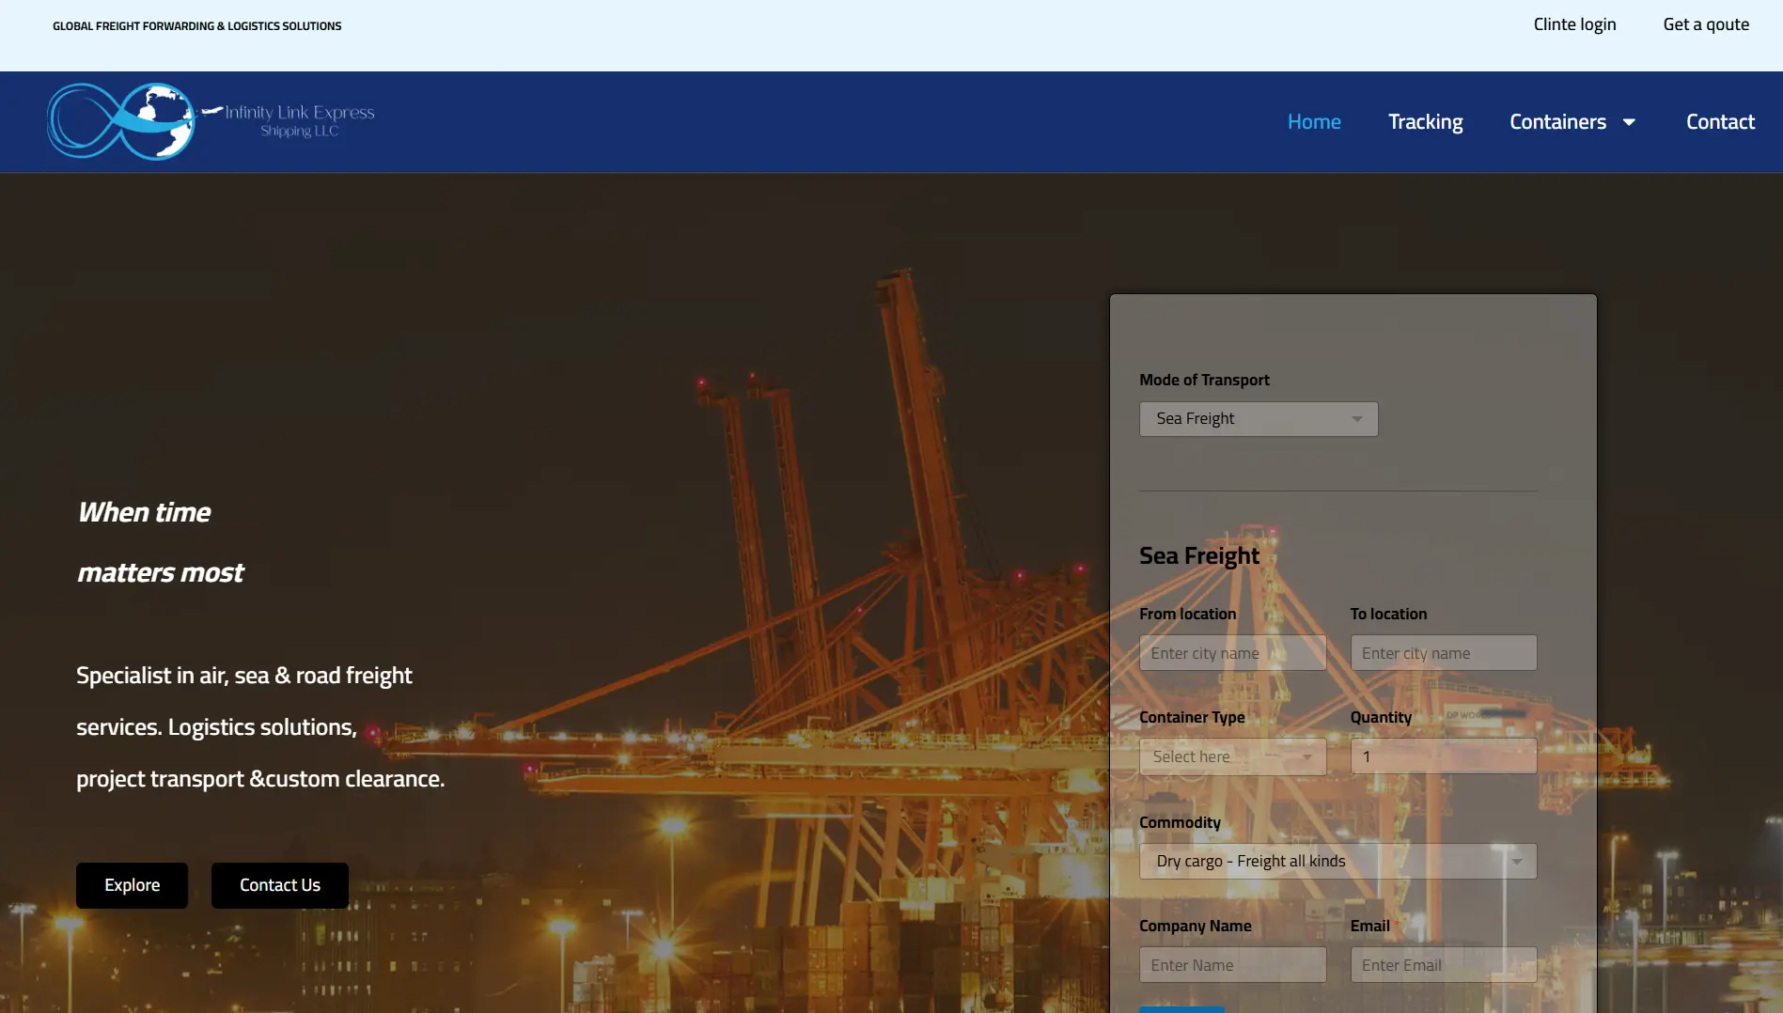The height and width of the screenshot is (1013, 1783).
Task: Go to the Home menu item
Action: 1313,122
